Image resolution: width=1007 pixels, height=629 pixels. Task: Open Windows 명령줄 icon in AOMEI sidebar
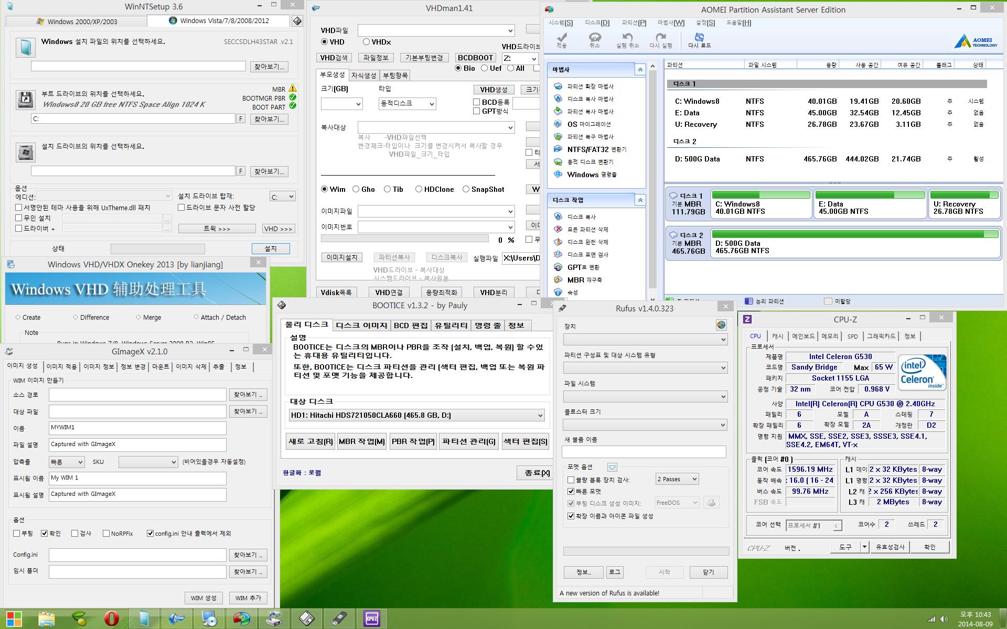[x=558, y=174]
